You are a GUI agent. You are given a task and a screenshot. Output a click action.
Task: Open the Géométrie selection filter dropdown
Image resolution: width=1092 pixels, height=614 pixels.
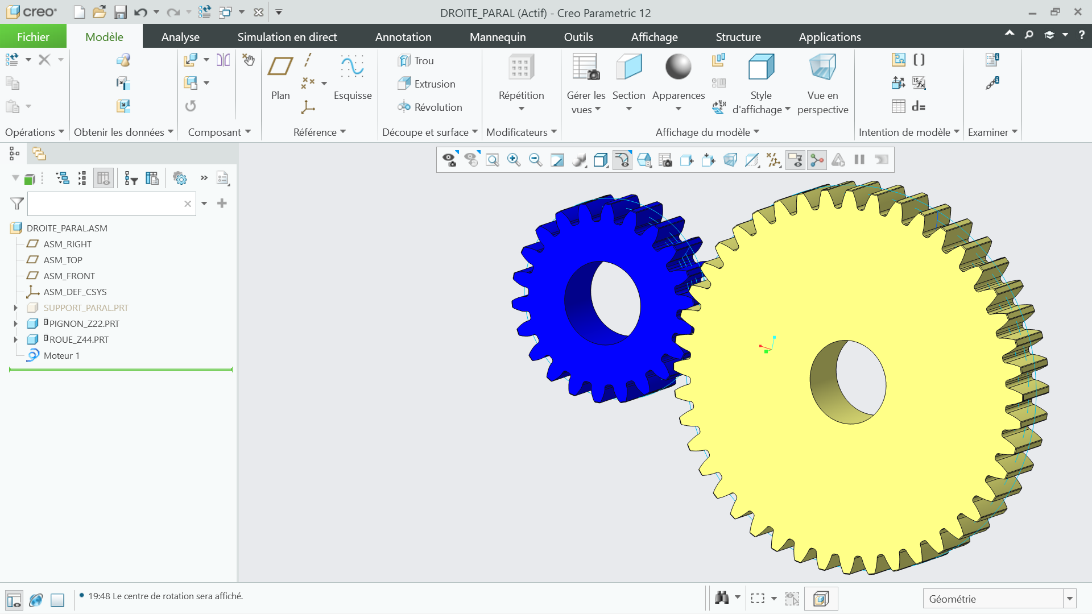[999, 599]
